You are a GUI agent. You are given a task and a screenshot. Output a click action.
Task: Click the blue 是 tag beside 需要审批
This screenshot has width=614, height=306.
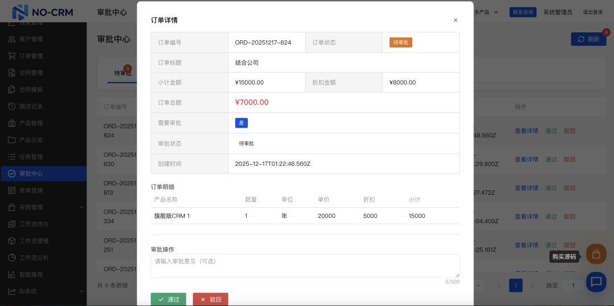[241, 123]
